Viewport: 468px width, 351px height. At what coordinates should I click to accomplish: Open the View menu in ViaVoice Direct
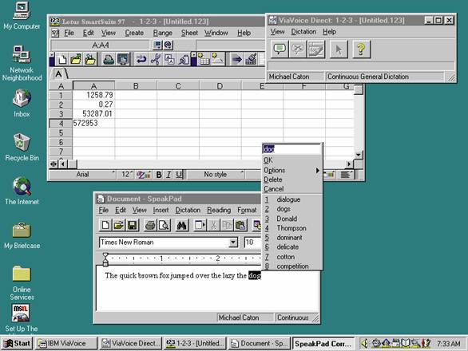click(277, 32)
